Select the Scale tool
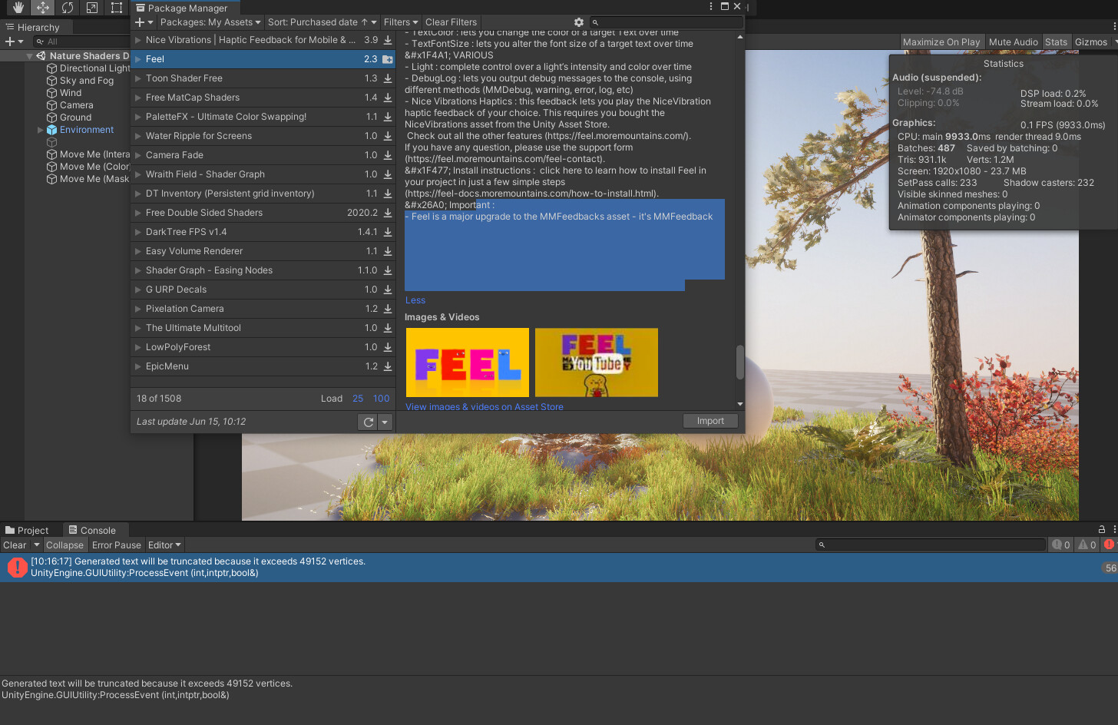Viewport: 1118px width, 725px height. [x=92, y=7]
